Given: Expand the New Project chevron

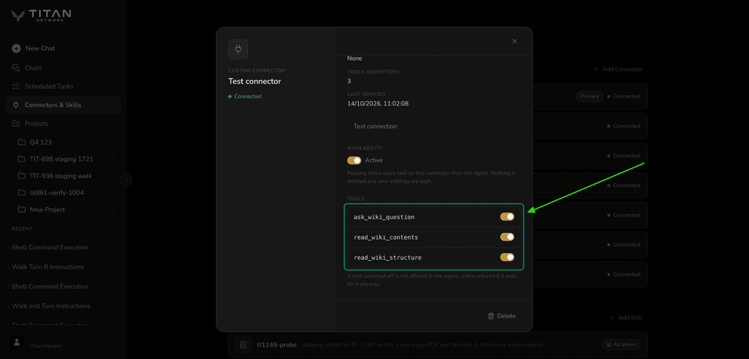Looking at the screenshot, I should [x=113, y=210].
